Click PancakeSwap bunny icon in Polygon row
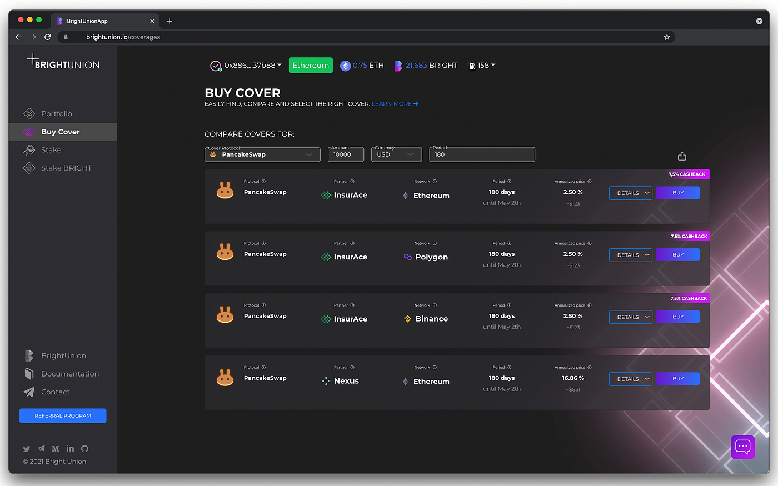The image size is (778, 486). click(x=225, y=252)
